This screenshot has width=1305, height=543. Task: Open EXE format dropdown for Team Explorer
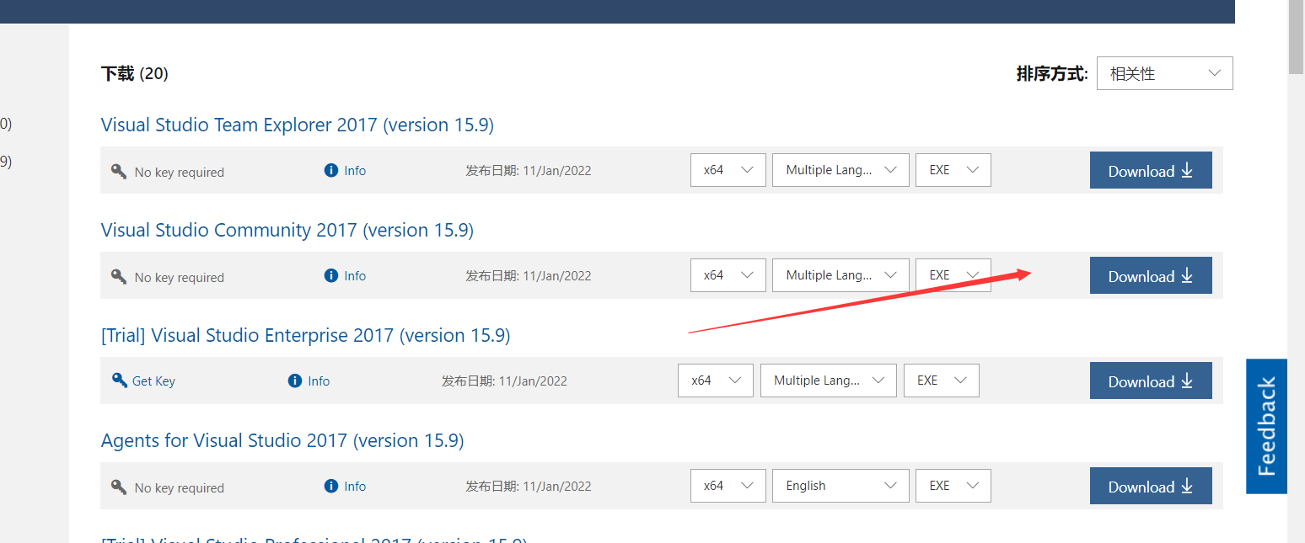[953, 170]
